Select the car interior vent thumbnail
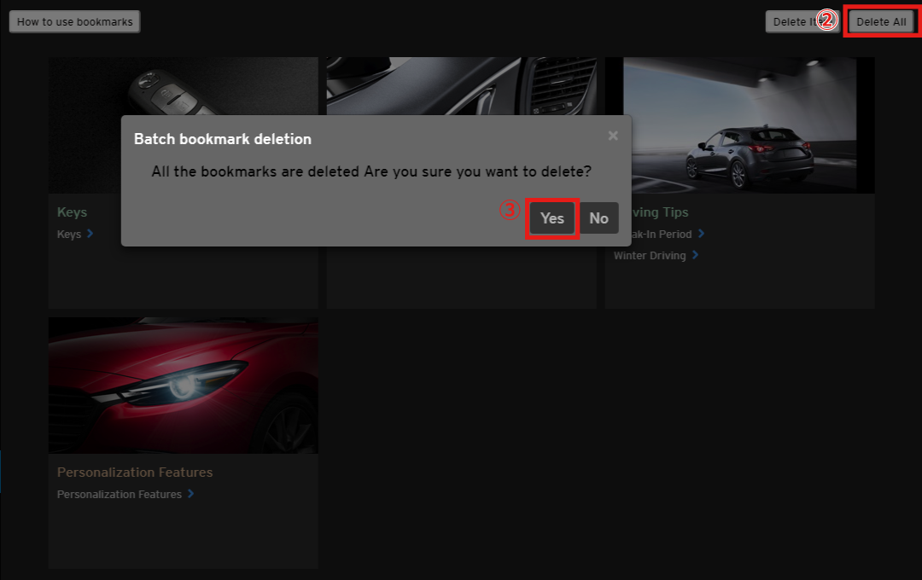The width and height of the screenshot is (922, 580). (x=461, y=85)
